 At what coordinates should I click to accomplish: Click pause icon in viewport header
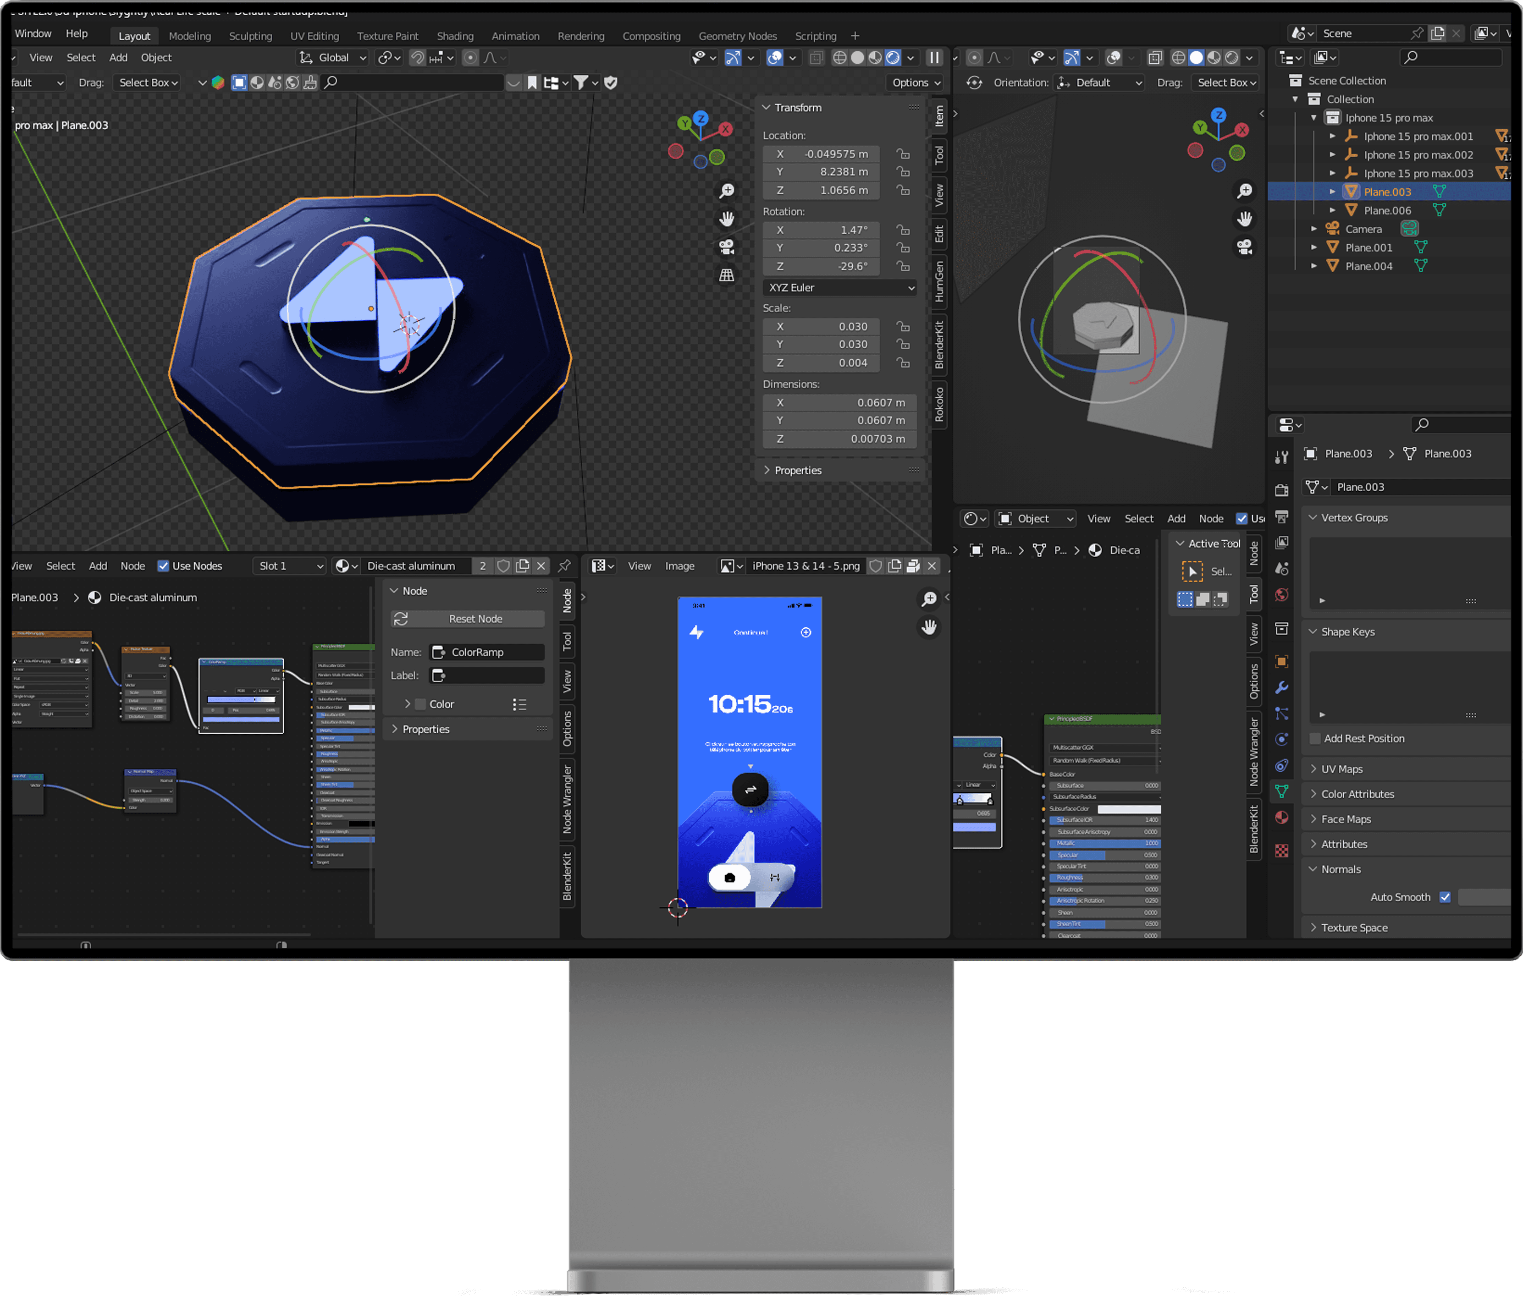934,57
